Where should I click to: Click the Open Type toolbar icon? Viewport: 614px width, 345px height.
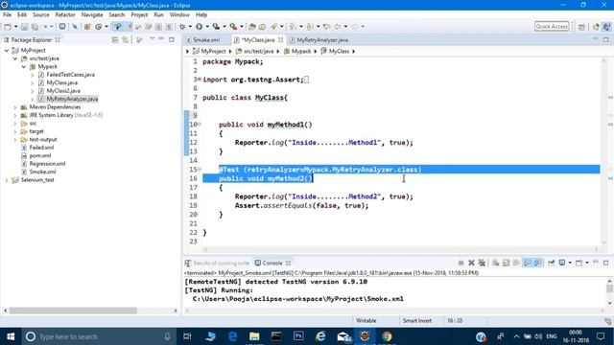(x=252, y=27)
